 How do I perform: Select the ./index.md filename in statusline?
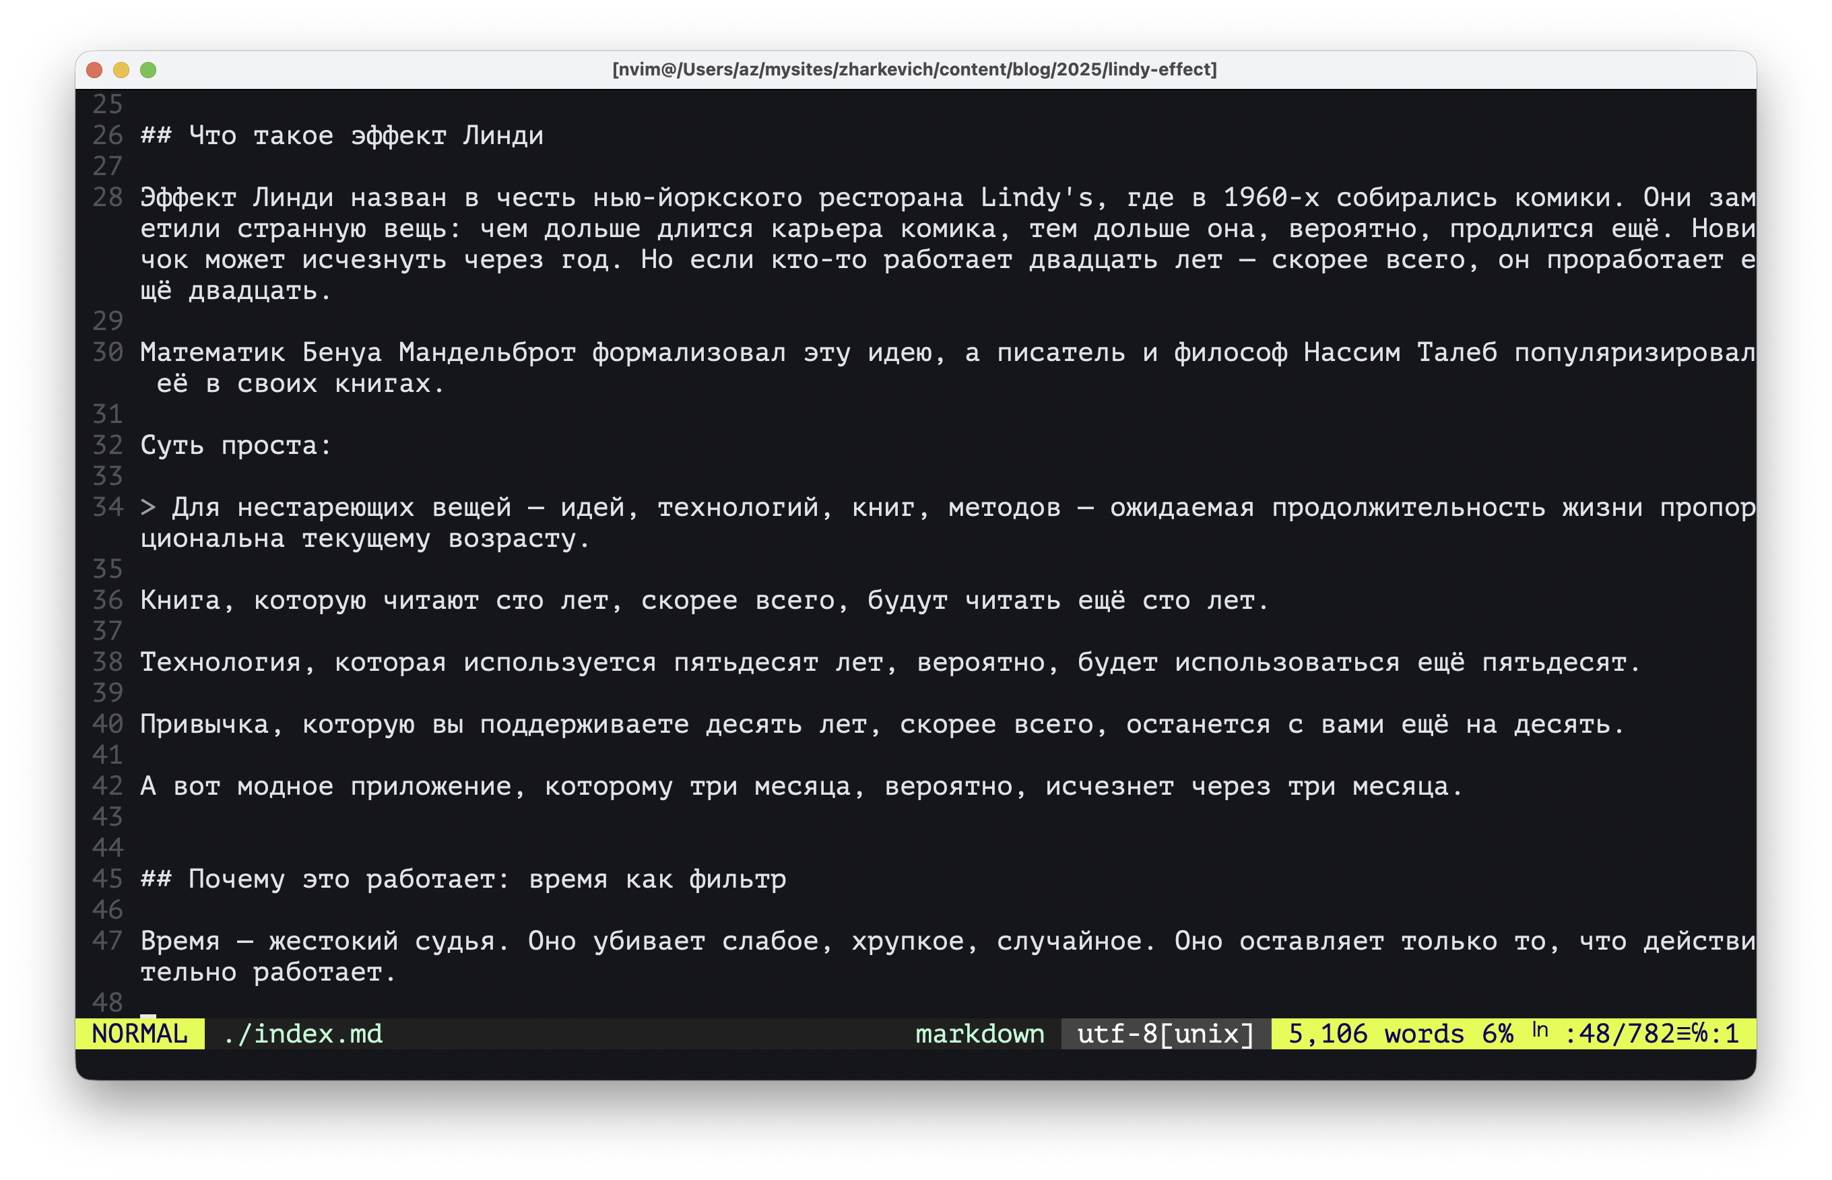(303, 1034)
